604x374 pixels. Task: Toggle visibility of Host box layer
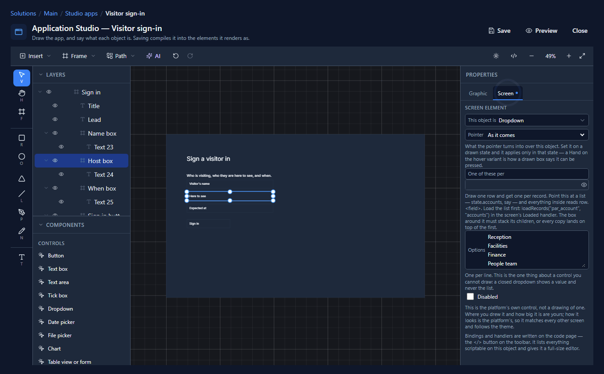[55, 161]
